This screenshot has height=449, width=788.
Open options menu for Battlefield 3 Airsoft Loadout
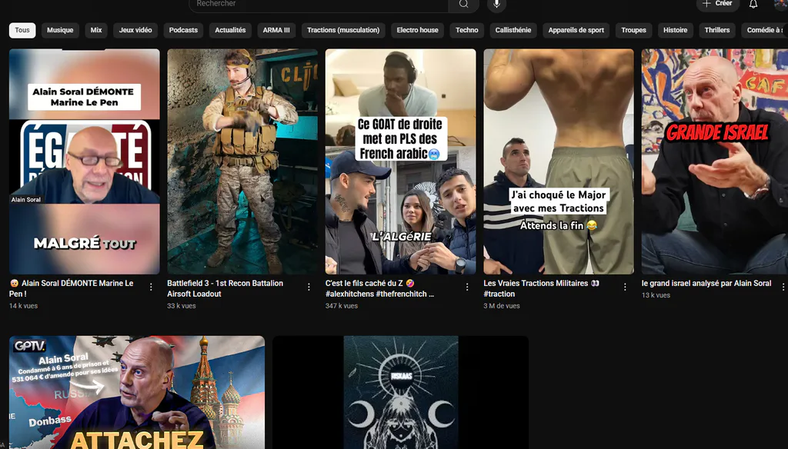[309, 287]
